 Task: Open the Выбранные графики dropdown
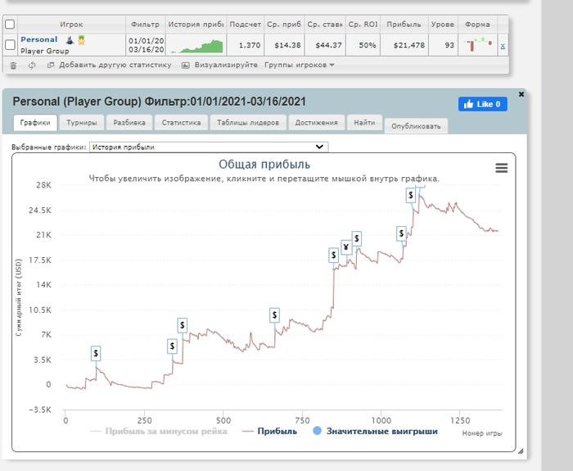[x=209, y=147]
